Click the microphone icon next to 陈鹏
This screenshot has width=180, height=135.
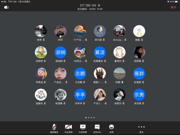122,82
